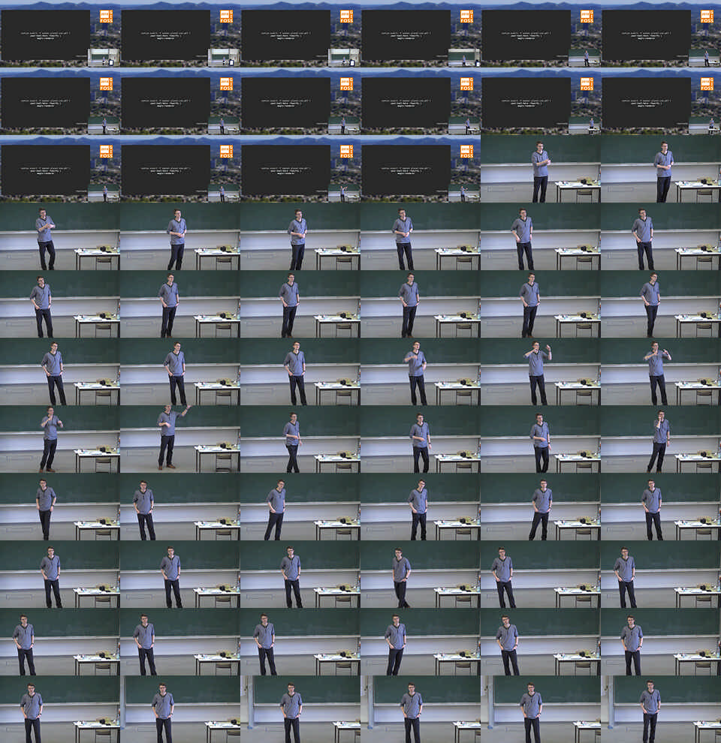721x743 pixels.
Task: Select the third-row thumbnail at the far right
Action: coord(661,169)
